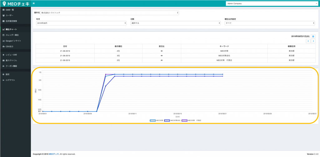Toggle the MEO対策 代理店 legend swatch
Screen dimensions: 320x157
pos(185,120)
